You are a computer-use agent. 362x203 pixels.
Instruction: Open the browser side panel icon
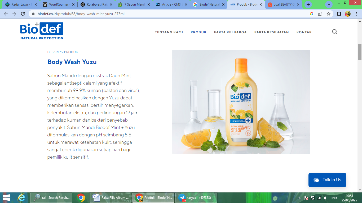[339, 14]
